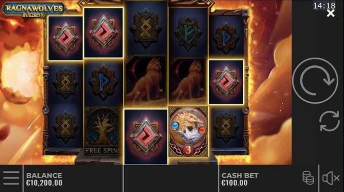Click the wolf symbol on the fourth reel
Viewport: 344px width, 192px height.
(188, 81)
